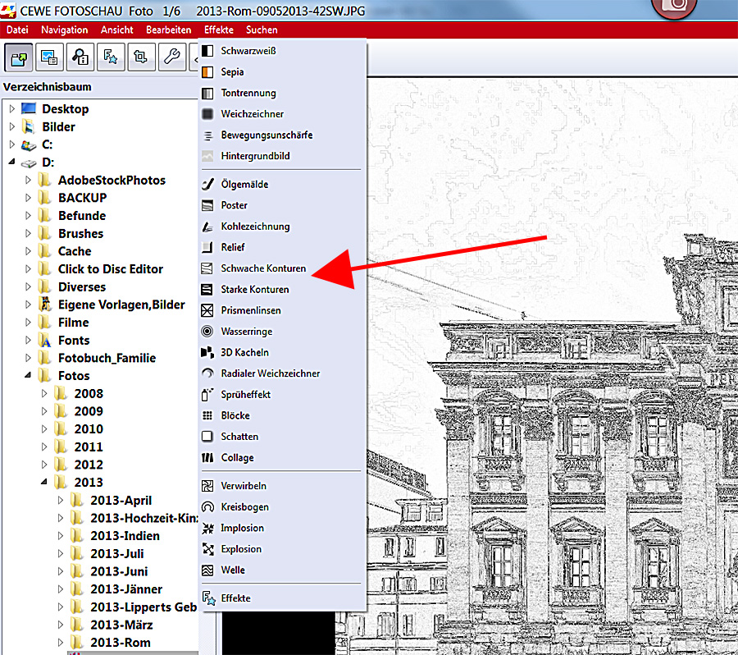738x655 pixels.
Task: Select the crop tool in toolbar
Action: [141, 57]
